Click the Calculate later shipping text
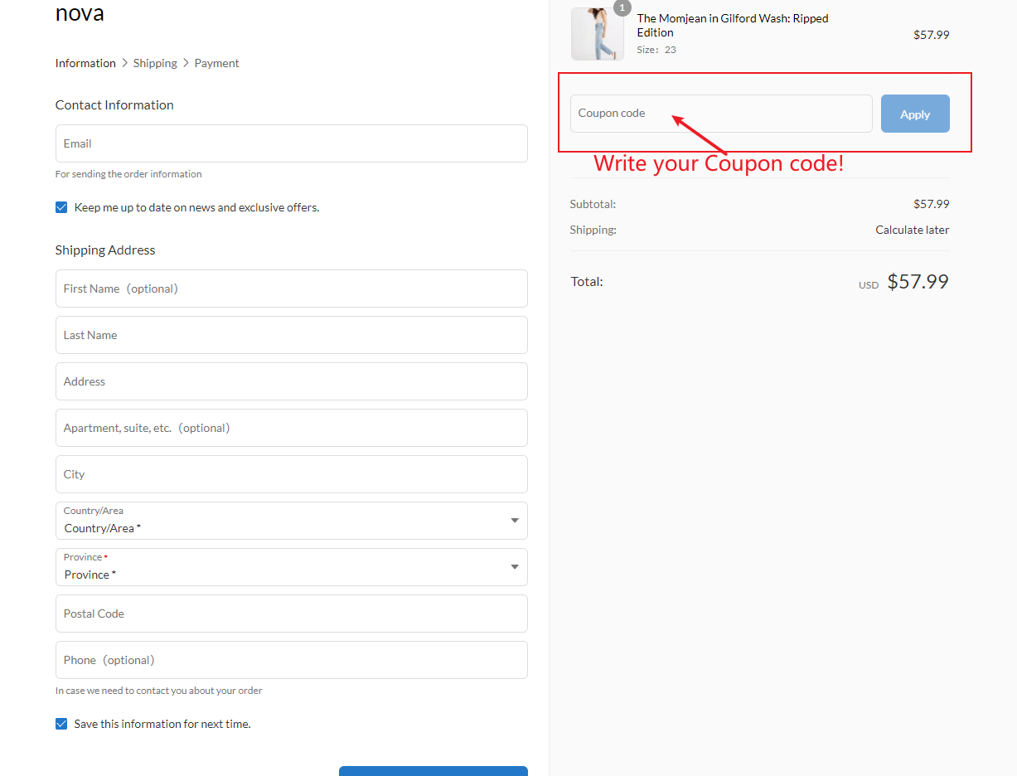 tap(913, 230)
